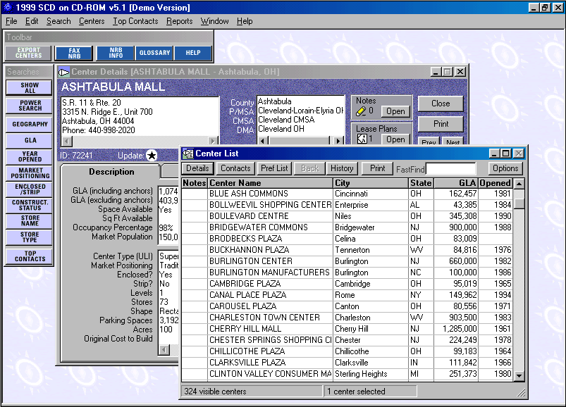Open the Reports menu
This screenshot has height=407, width=566.
(x=180, y=21)
